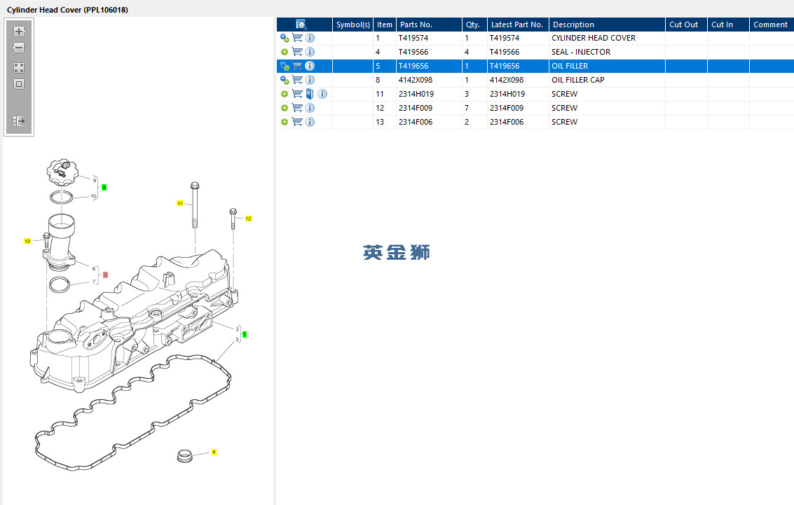
Task: Click part number 2314F009 in Latest Part No. column
Action: click(507, 108)
